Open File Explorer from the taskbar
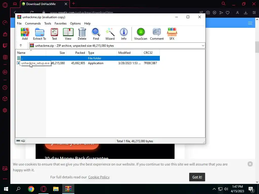259x194 pixels. (x=56, y=189)
